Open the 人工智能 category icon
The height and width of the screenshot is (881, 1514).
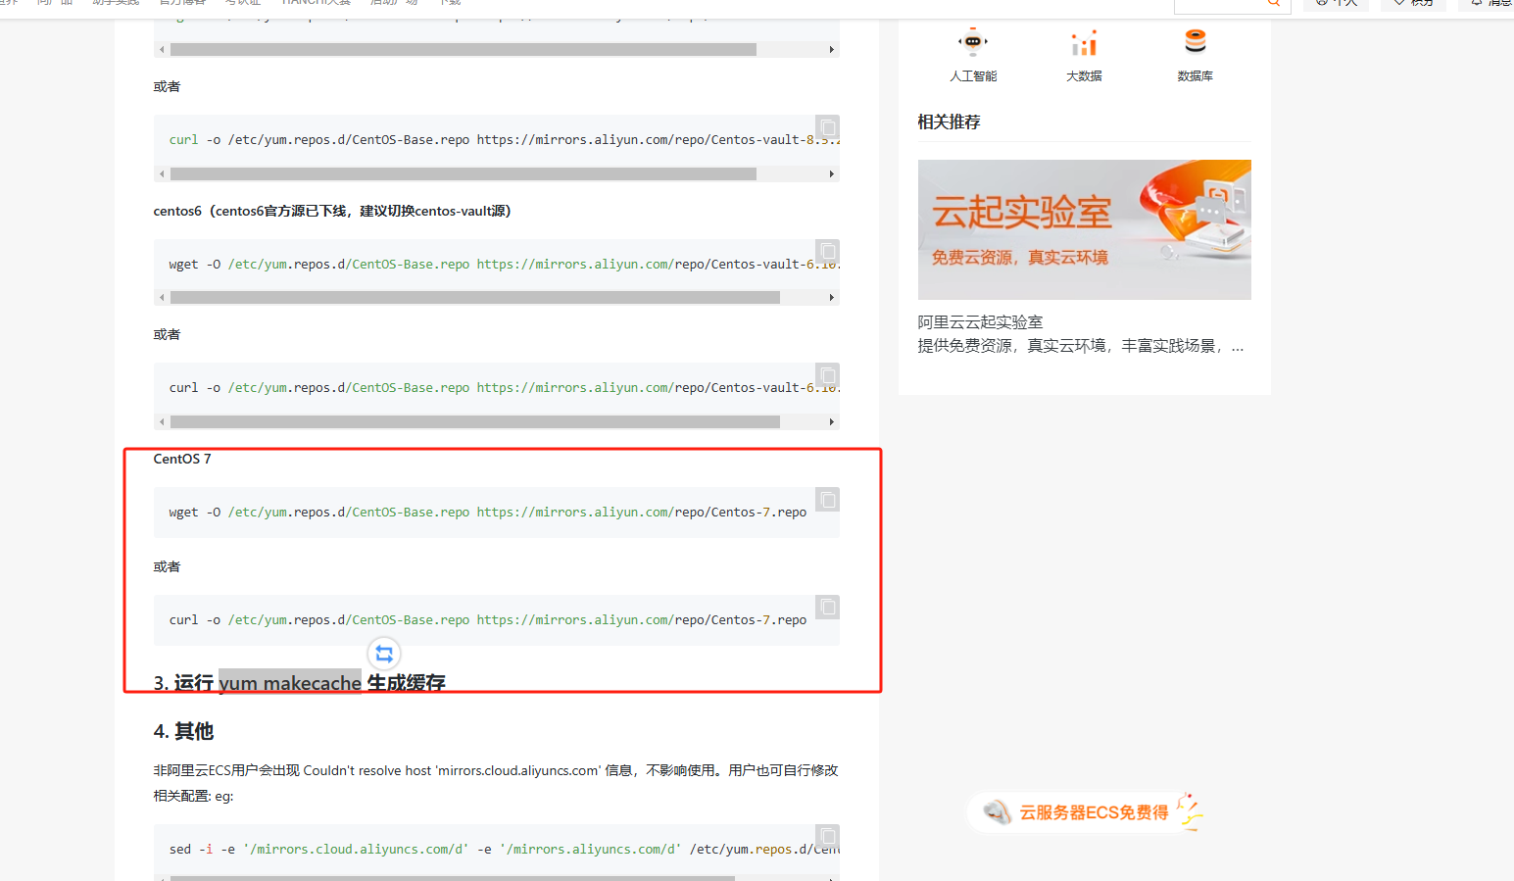(x=973, y=42)
